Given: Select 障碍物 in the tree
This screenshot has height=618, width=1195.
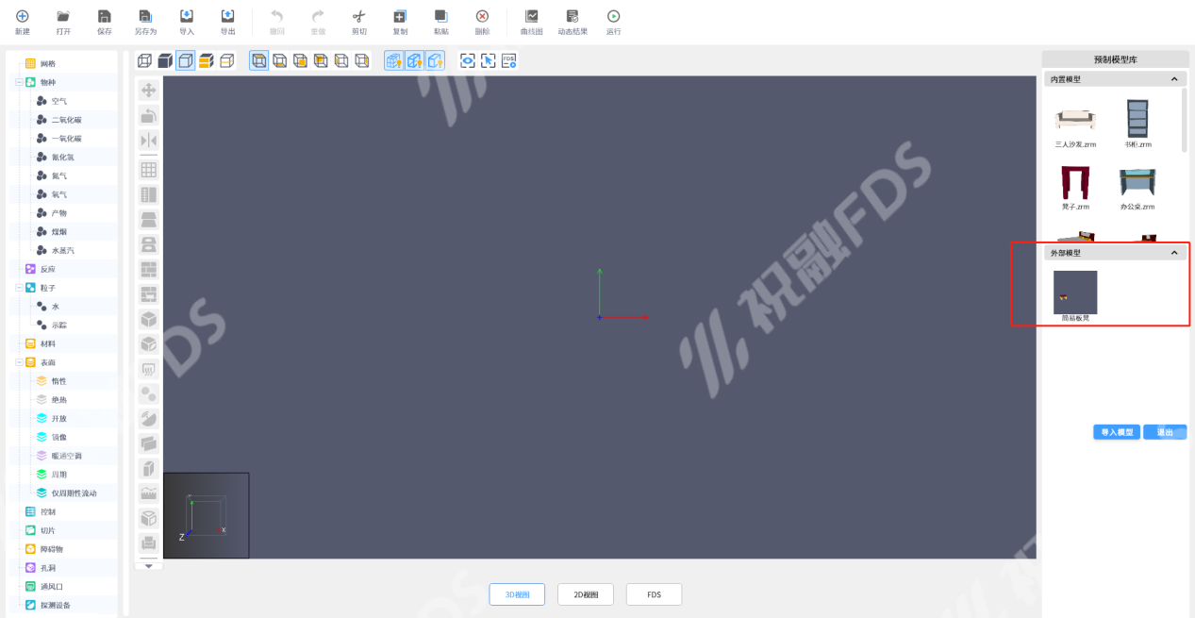Looking at the screenshot, I should [x=51, y=549].
